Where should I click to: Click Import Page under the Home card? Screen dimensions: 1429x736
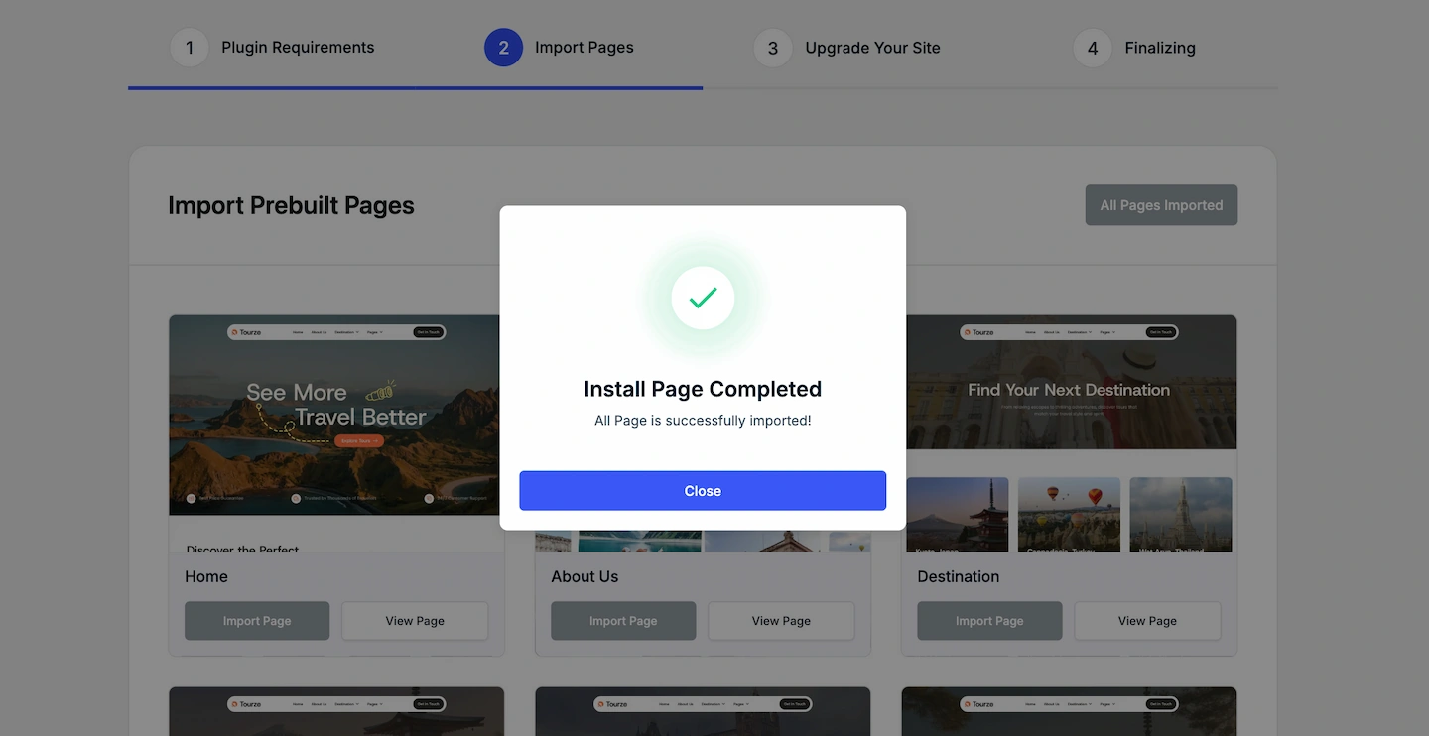[x=257, y=621]
